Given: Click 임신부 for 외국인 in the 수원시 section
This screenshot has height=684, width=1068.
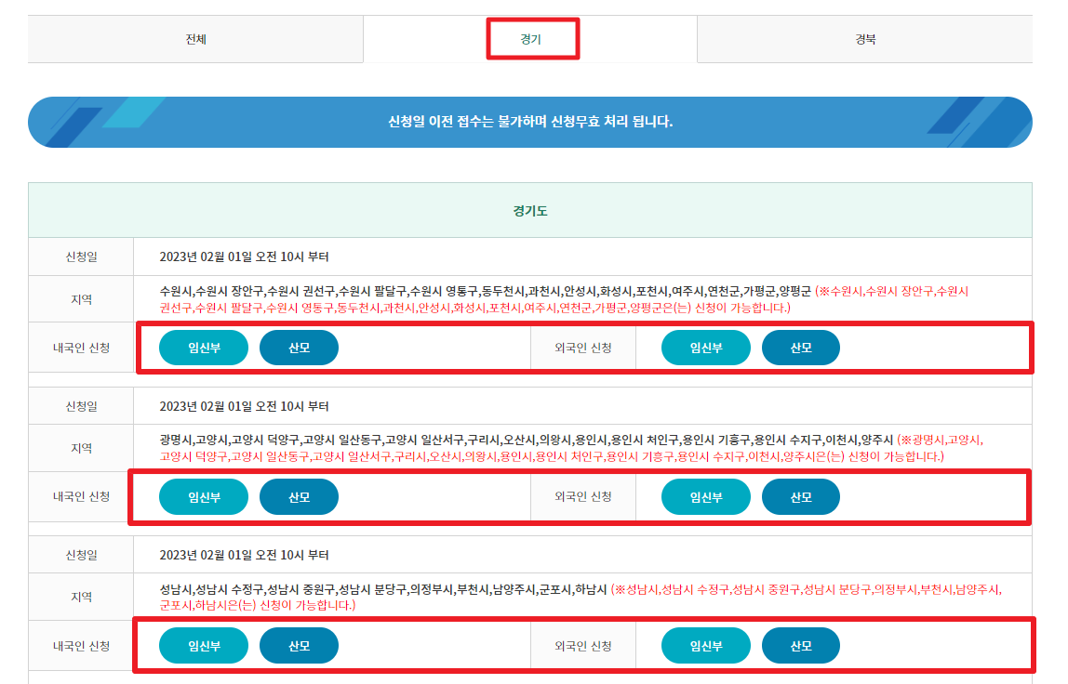Looking at the screenshot, I should pos(705,347).
